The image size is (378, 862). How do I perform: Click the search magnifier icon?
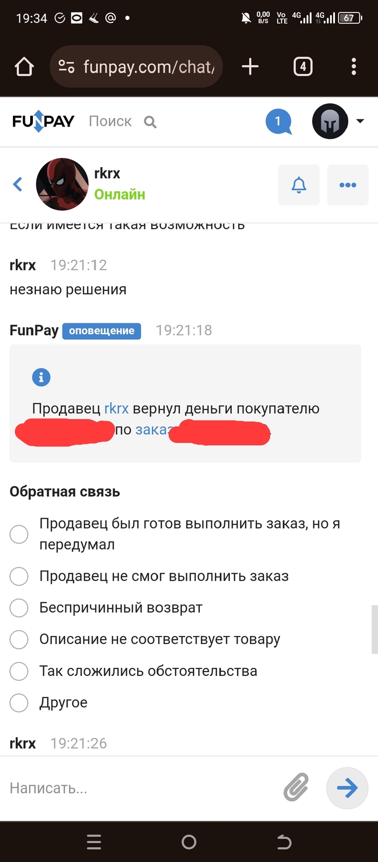coord(151,122)
